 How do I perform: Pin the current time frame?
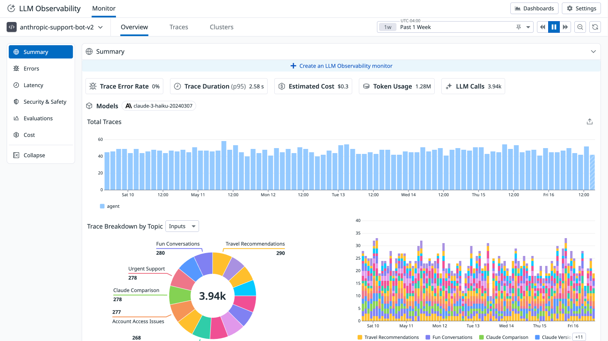518,27
